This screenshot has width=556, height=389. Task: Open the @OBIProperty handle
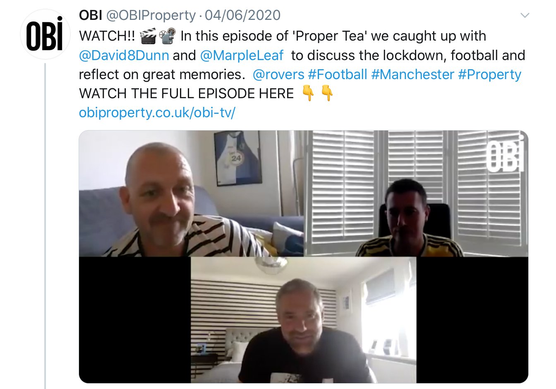(151, 15)
